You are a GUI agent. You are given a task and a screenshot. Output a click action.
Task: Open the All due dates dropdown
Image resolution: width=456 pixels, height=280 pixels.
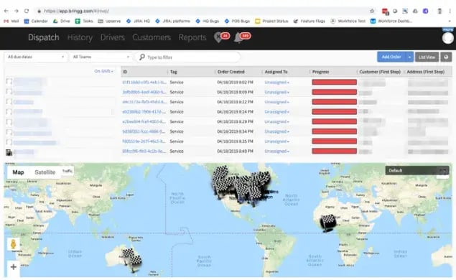36,57
